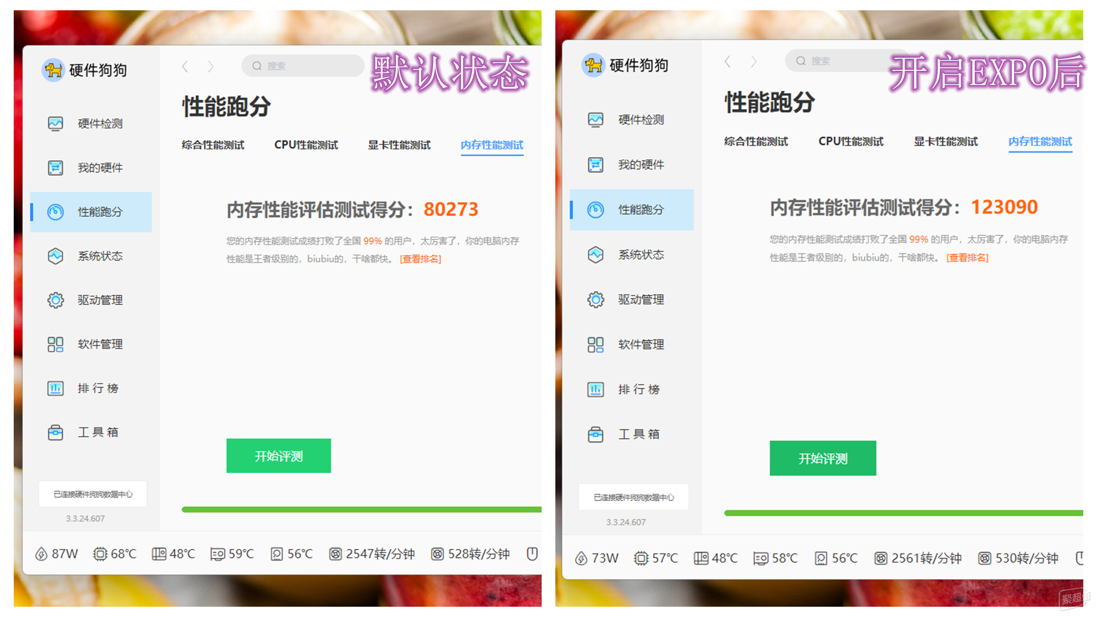The width and height of the screenshot is (1097, 617).
Task: Open 驱动管理 gear icon in left window
Action: tap(55, 300)
